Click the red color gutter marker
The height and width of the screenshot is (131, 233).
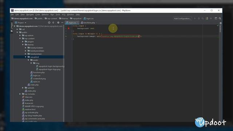pos(69,28)
